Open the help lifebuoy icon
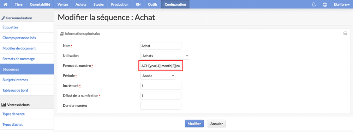 coord(325,5)
